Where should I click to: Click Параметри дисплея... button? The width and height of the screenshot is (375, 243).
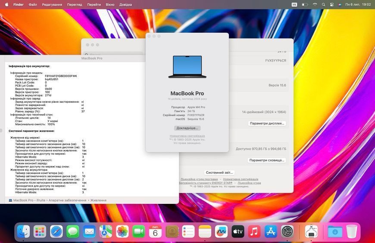(x=267, y=123)
